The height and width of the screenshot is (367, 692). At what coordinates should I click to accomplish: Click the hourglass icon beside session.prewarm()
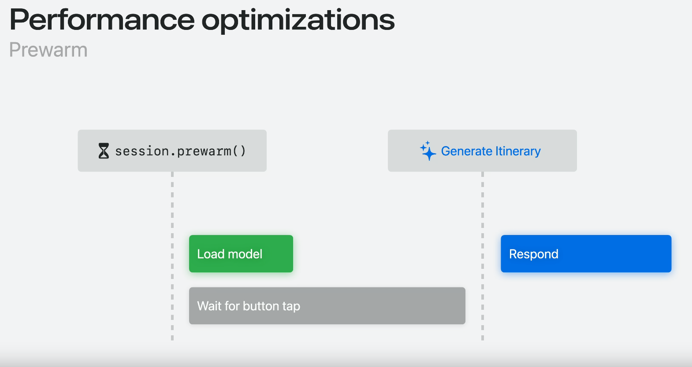(x=104, y=151)
